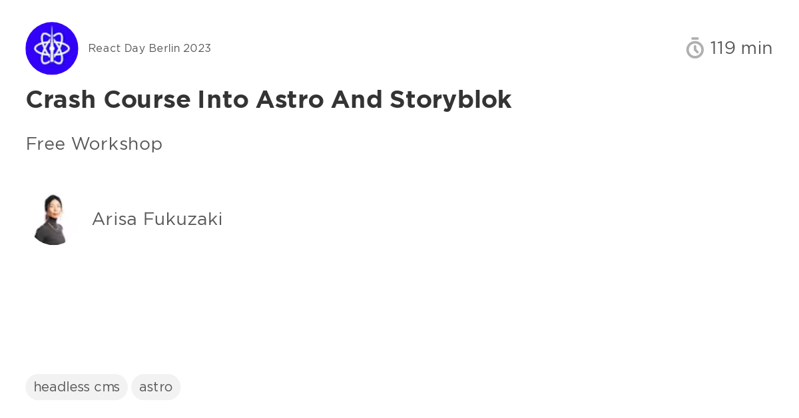Click the title Crash Course Into Astro And Storyblok

pos(268,100)
